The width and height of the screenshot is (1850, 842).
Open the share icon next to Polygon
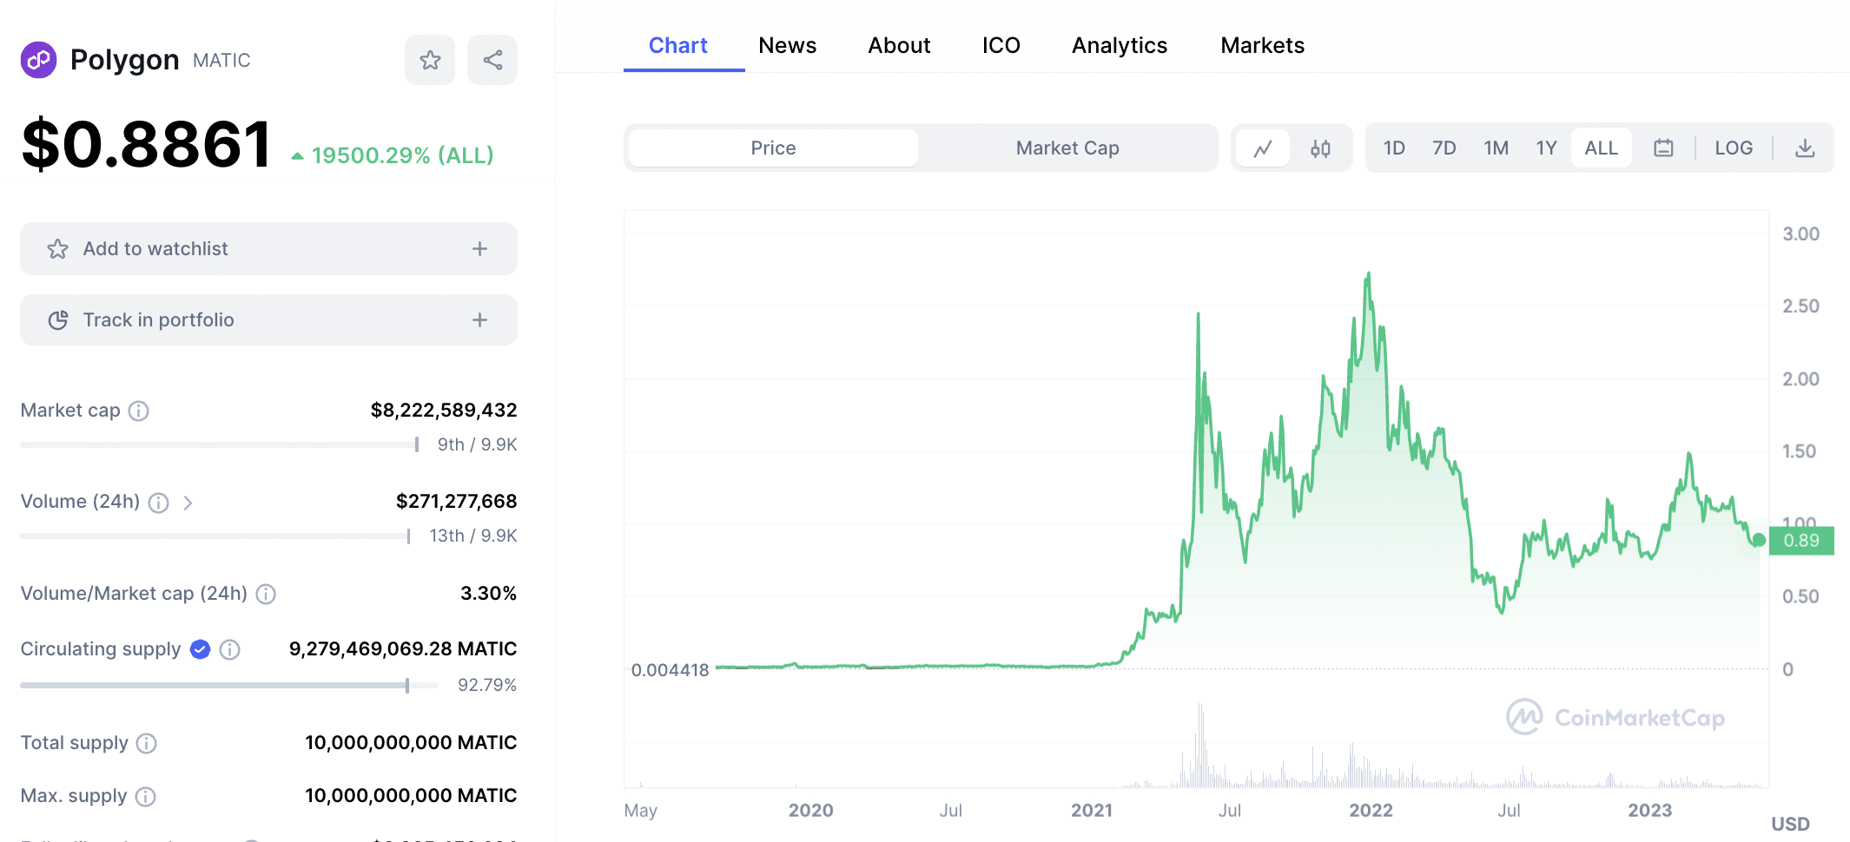click(x=492, y=60)
